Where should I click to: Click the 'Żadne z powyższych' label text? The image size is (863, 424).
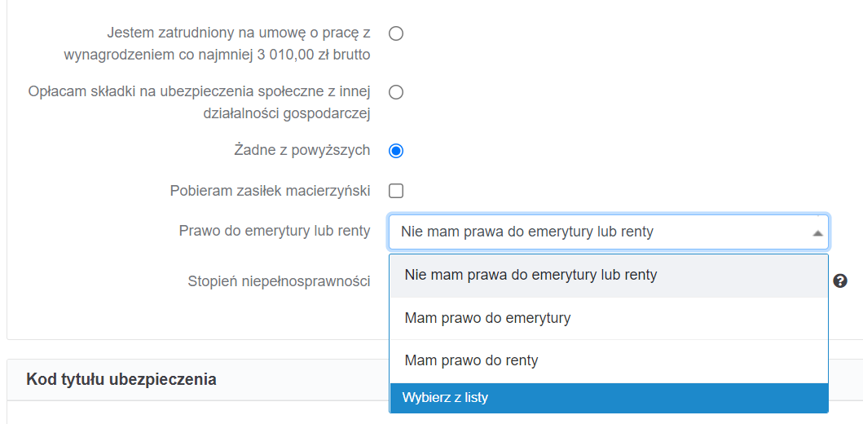click(x=302, y=150)
